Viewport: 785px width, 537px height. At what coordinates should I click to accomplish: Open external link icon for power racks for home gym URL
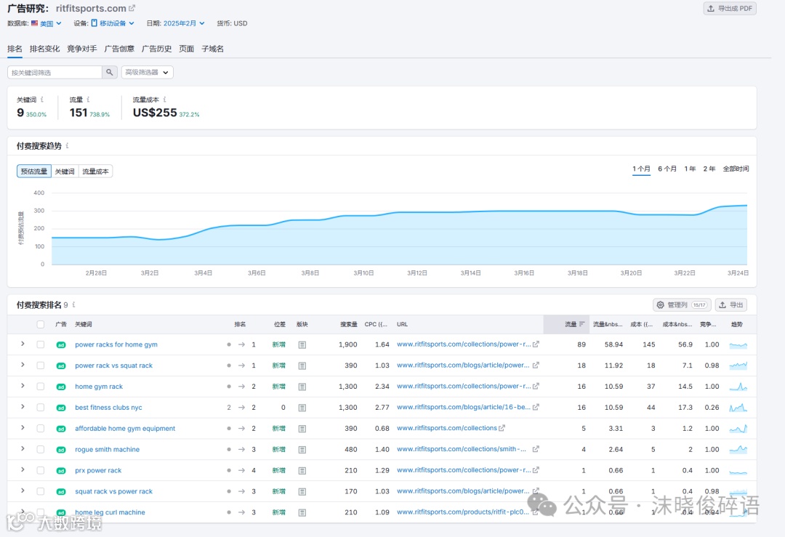(x=536, y=344)
